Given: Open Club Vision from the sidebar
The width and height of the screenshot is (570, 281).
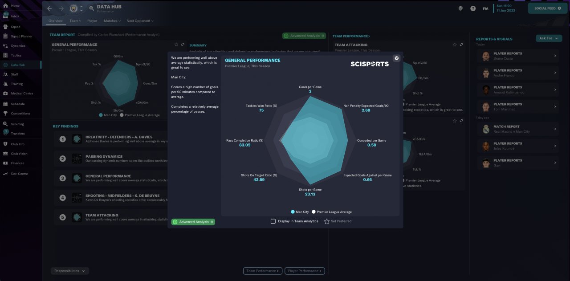Looking at the screenshot, I should tap(20, 154).
